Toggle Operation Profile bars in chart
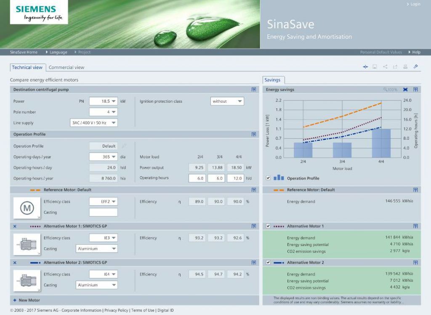The height and width of the screenshot is (315, 431). [268, 178]
